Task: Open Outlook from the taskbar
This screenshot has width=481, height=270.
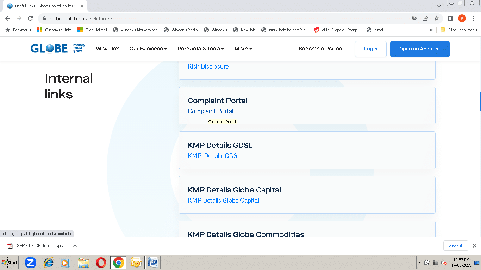Action: [x=136, y=263]
